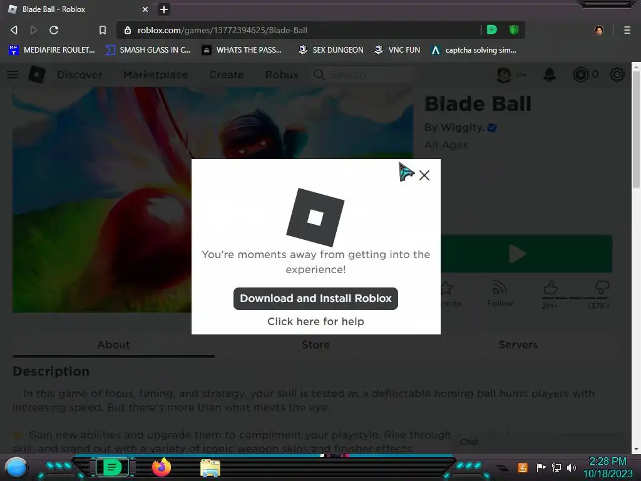Close the Blade Ball - Roblox tab

[145, 9]
